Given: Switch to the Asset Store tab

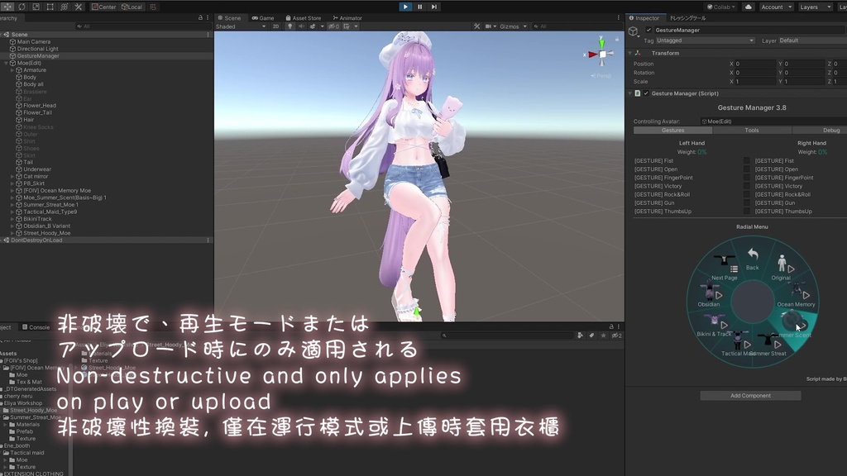Looking at the screenshot, I should pos(303,18).
